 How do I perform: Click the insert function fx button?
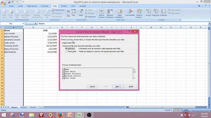36,24
